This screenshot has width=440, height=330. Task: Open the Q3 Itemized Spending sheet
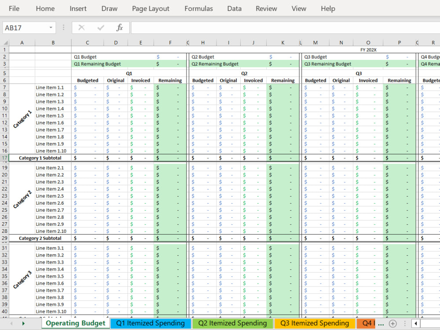coord(315,323)
